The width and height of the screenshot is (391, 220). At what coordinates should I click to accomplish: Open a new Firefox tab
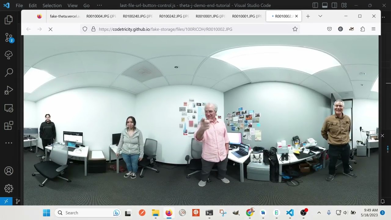point(308,16)
